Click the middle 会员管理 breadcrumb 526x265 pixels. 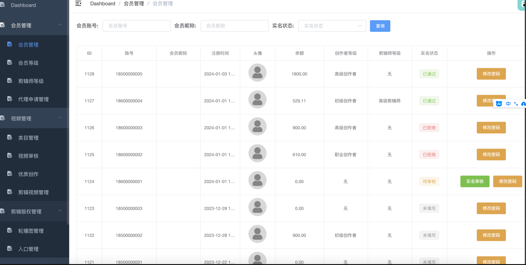pos(134,4)
